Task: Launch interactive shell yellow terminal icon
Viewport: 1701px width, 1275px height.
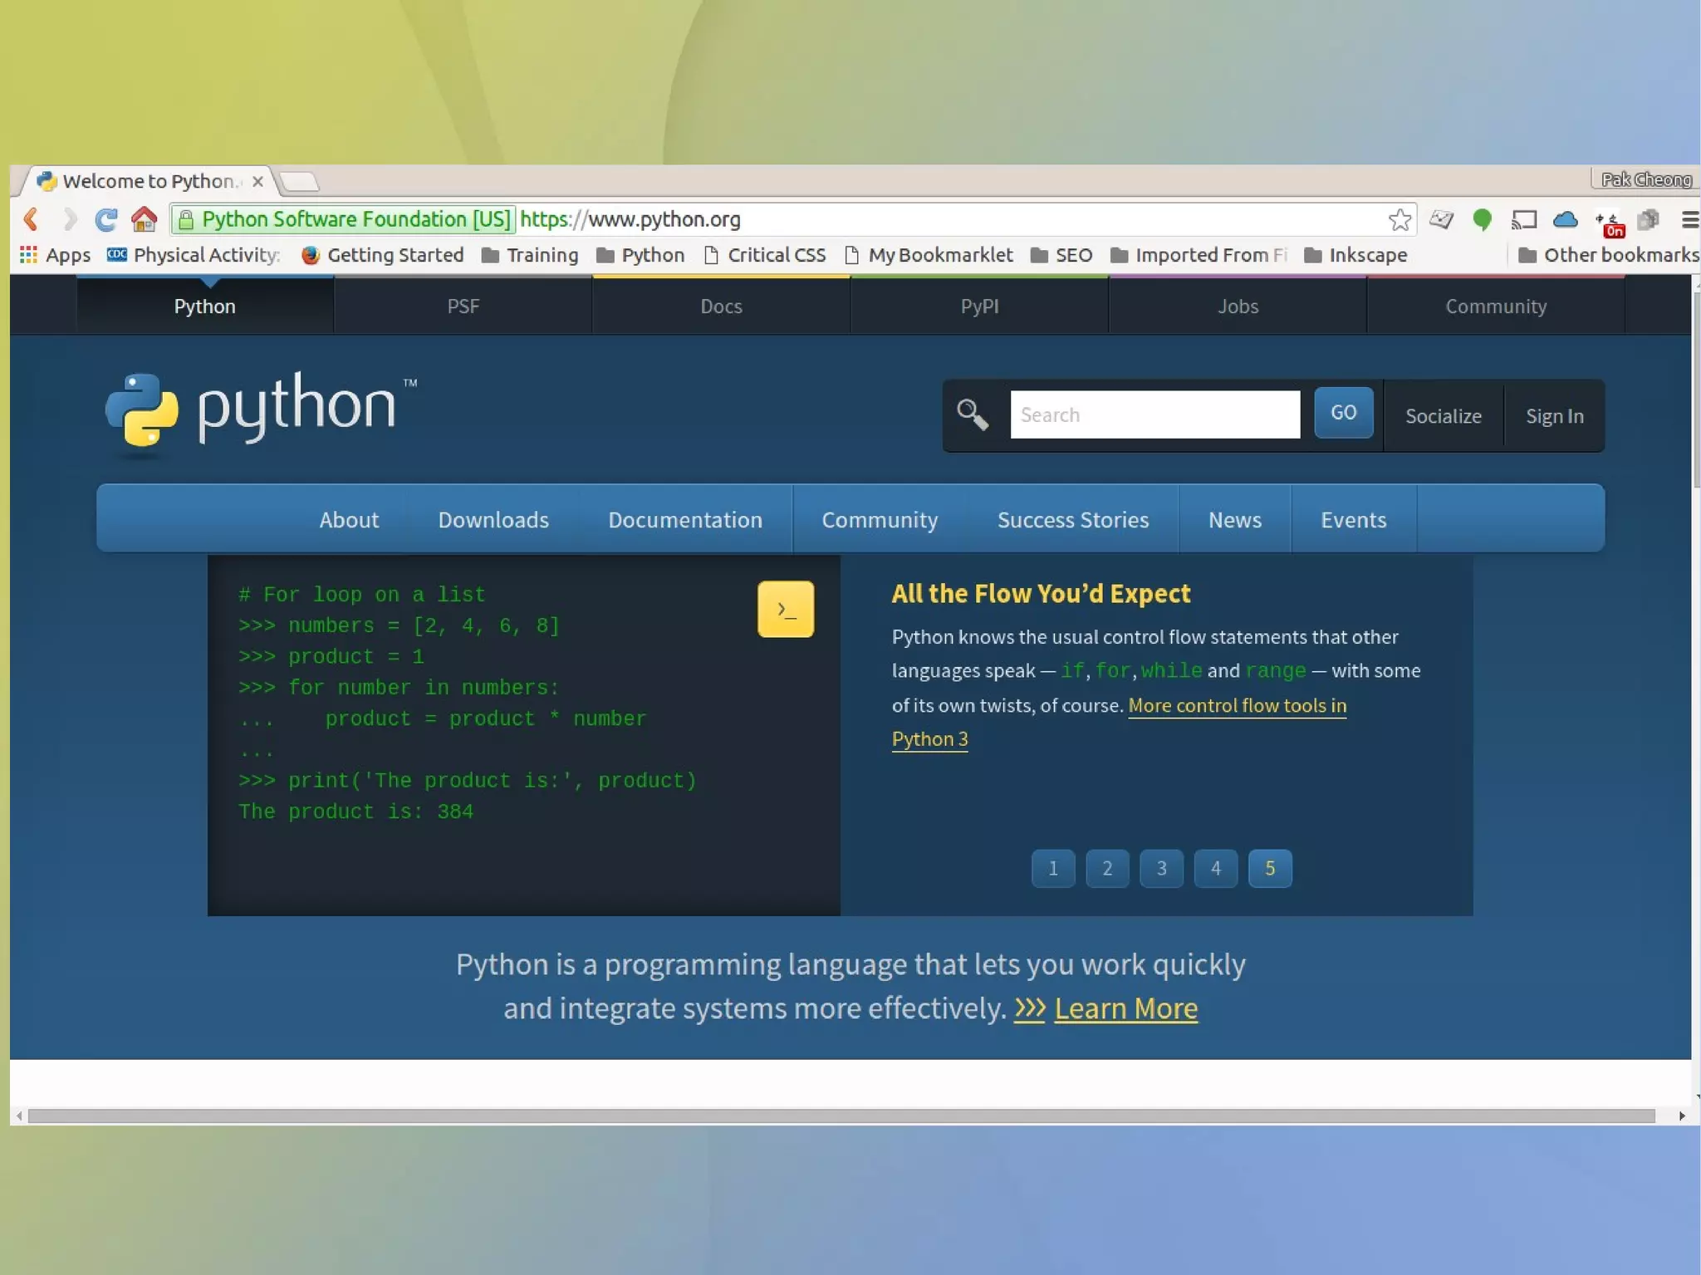Action: click(x=785, y=610)
